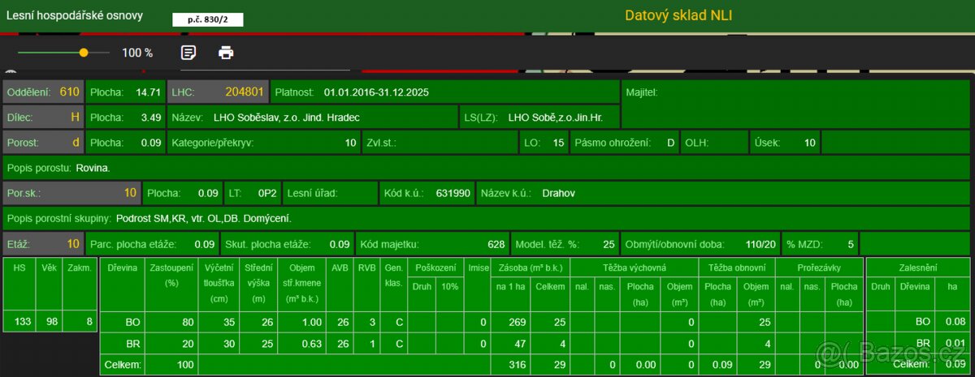Click the '% MZD' value 5
Screen dimensions: 975x377
[x=851, y=244]
